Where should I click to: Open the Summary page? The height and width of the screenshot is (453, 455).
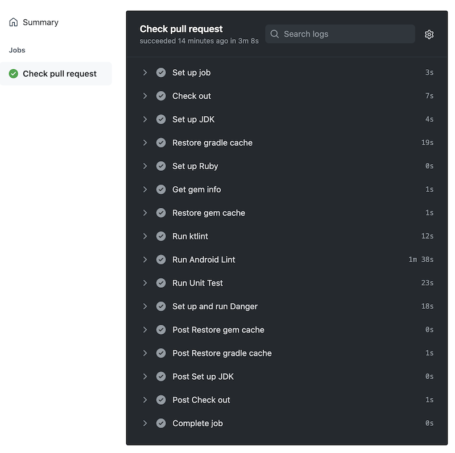(40, 22)
